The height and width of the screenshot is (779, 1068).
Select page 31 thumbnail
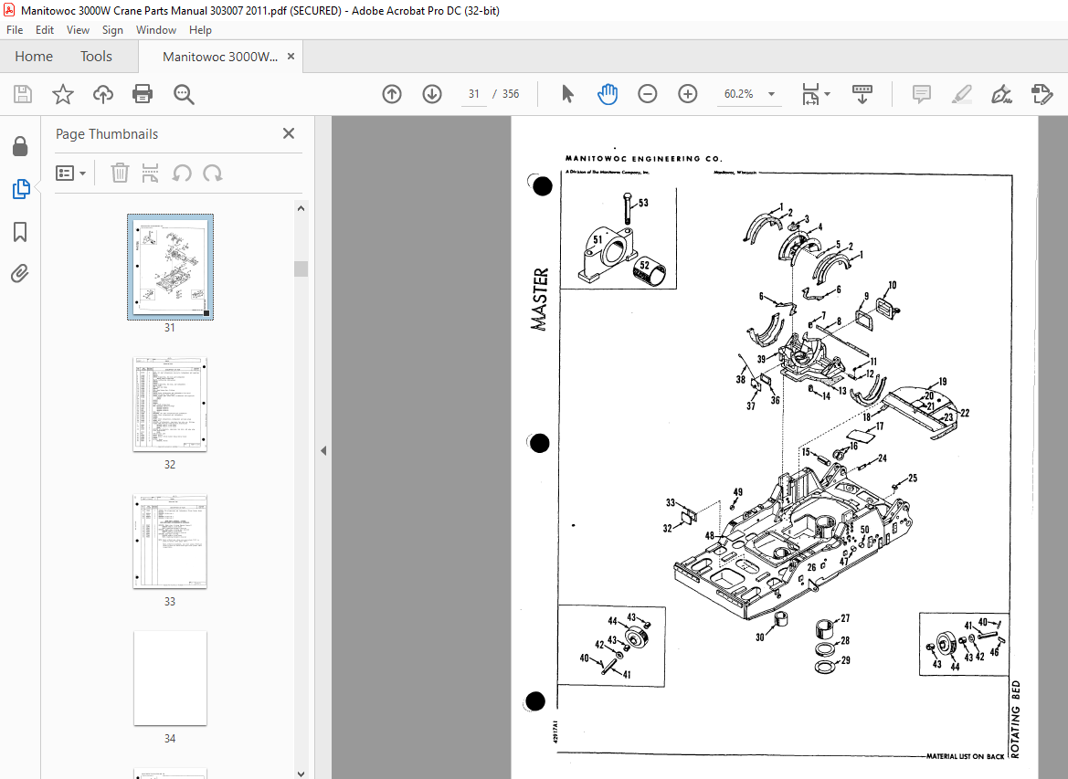point(170,267)
